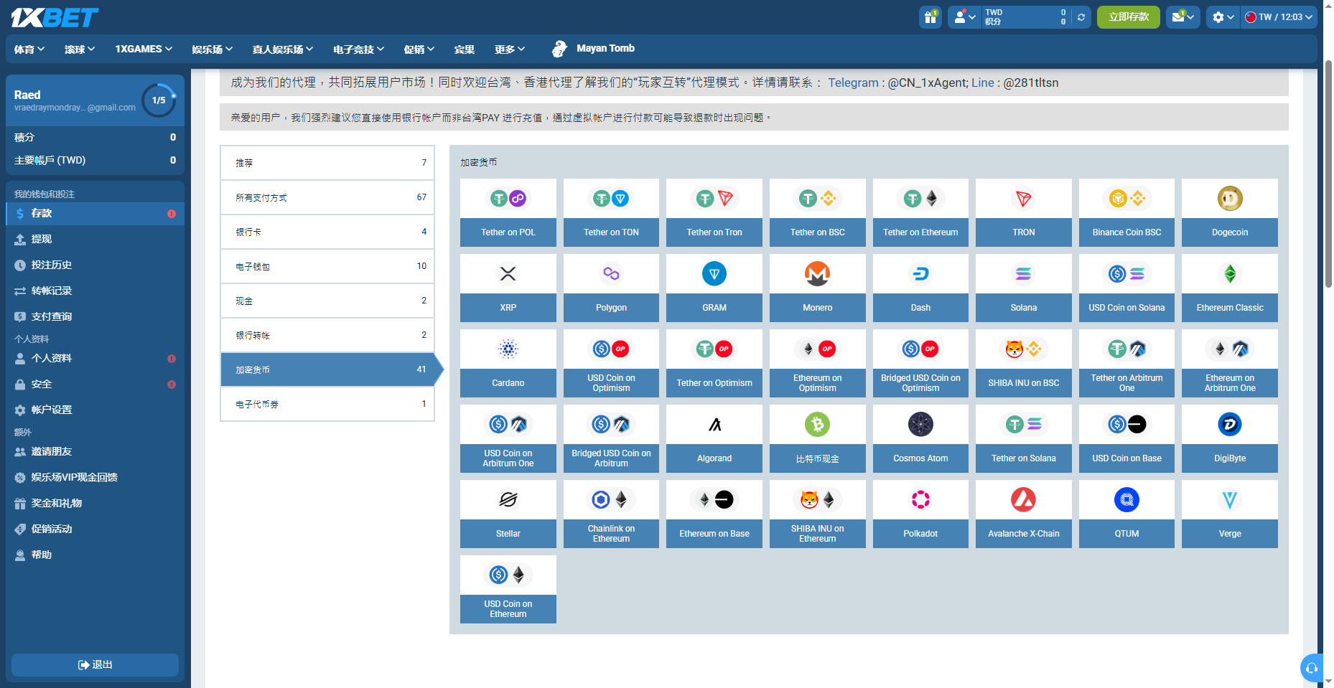Show 所有支付方式 all payment methods
The image size is (1334, 688).
coord(327,197)
